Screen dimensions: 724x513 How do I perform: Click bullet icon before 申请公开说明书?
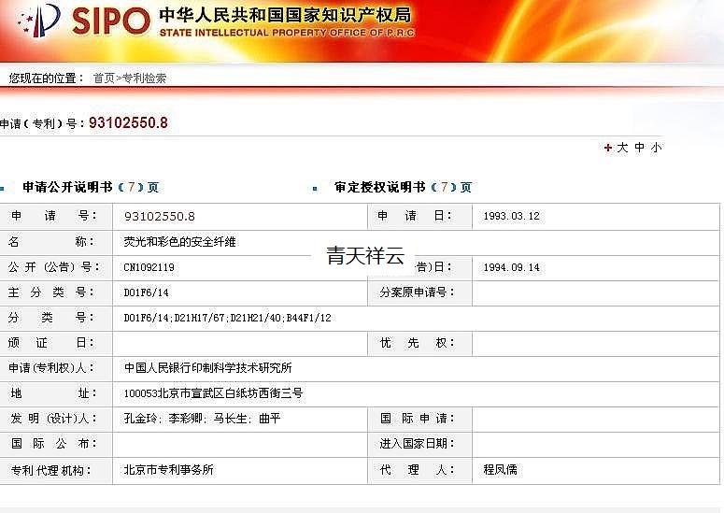pyautogui.click(x=2, y=189)
